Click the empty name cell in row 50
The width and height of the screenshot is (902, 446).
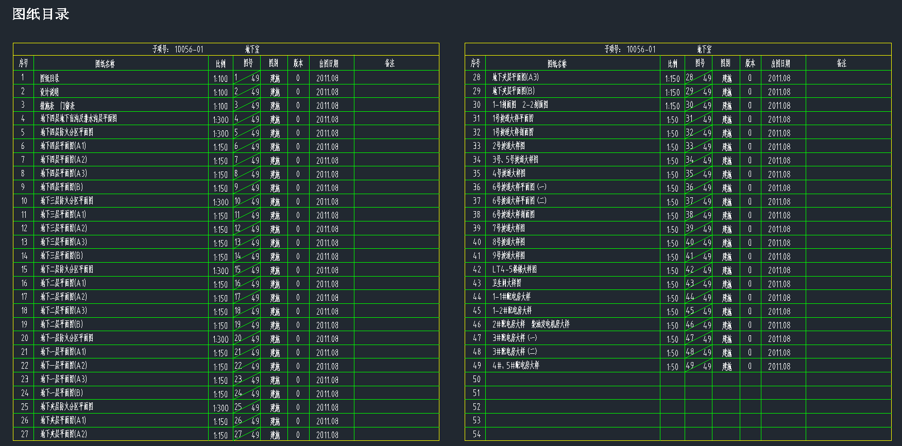click(572, 380)
